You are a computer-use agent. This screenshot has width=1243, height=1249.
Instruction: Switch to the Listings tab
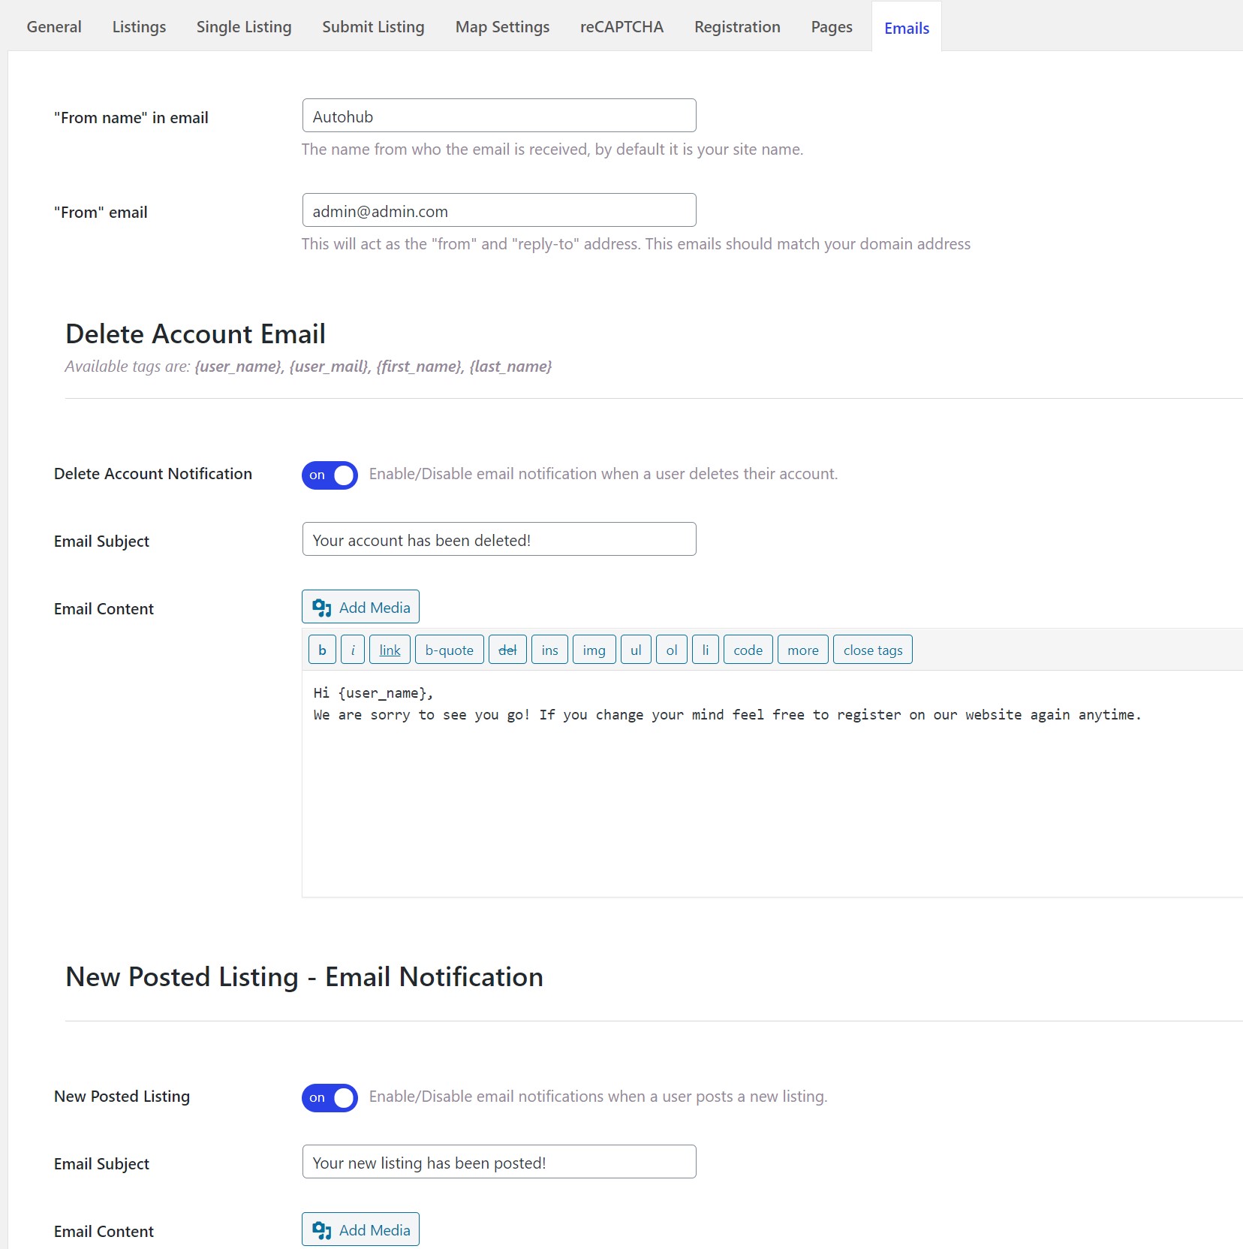[x=139, y=27]
